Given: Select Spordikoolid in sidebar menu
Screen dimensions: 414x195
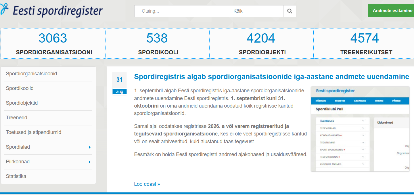Looking at the screenshot, I should [x=48, y=89].
